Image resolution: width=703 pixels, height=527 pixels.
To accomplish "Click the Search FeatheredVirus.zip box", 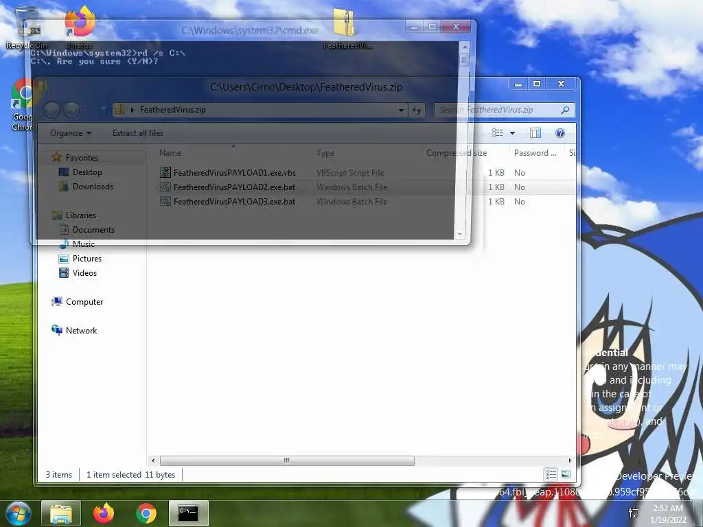I will 498,110.
